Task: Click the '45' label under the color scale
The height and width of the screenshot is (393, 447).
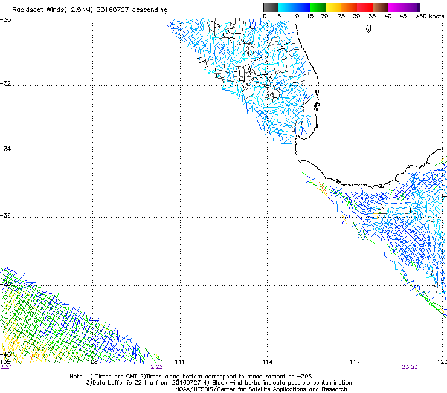Action: click(x=403, y=16)
